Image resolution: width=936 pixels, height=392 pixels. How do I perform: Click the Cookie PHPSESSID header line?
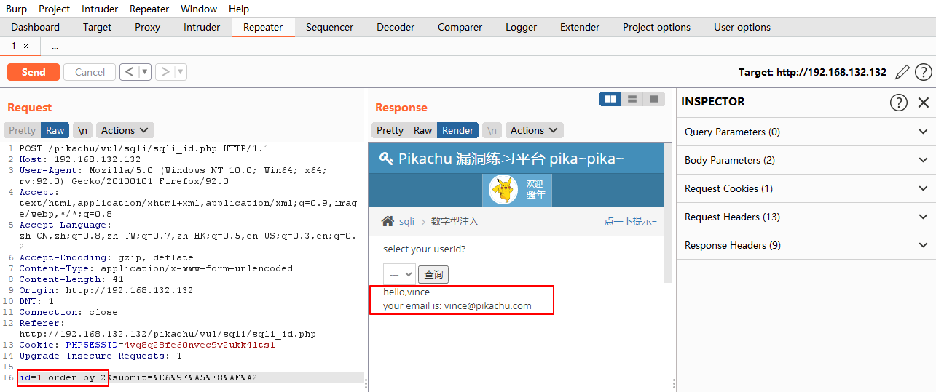147,345
